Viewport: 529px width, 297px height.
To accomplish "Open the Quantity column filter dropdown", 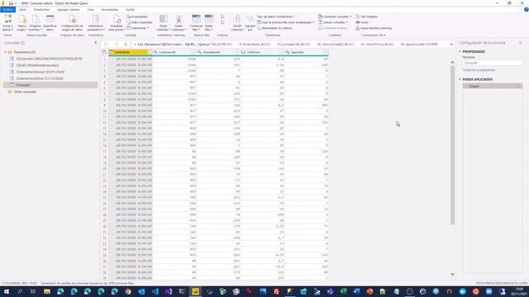I will [x=325, y=52].
